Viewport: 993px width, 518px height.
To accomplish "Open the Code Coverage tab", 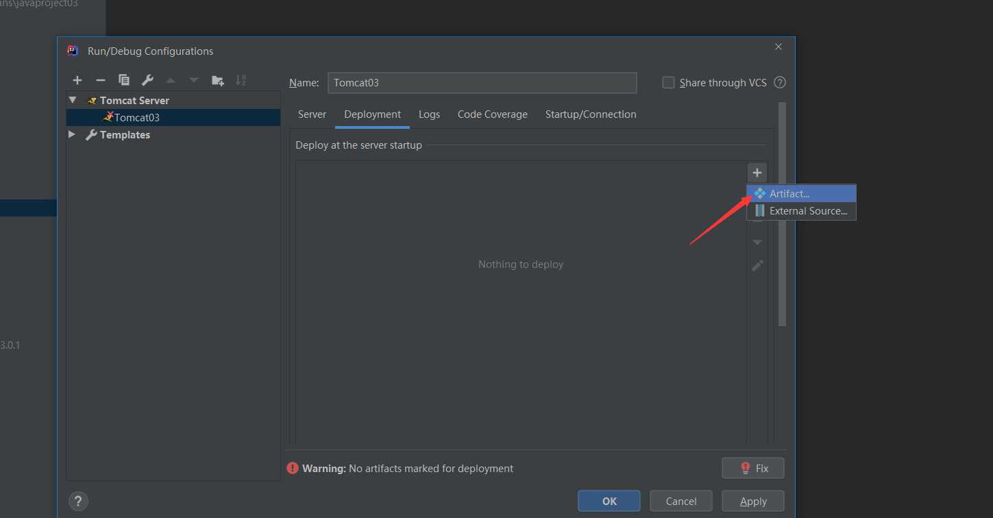I will click(493, 114).
